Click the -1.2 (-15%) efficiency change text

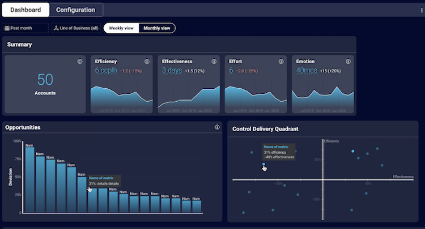(x=131, y=71)
